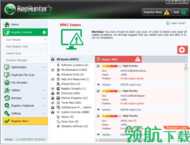This screenshot has height=145, width=190.
Task: Click the horizontal scrollbar left arrow
Action: (97, 140)
